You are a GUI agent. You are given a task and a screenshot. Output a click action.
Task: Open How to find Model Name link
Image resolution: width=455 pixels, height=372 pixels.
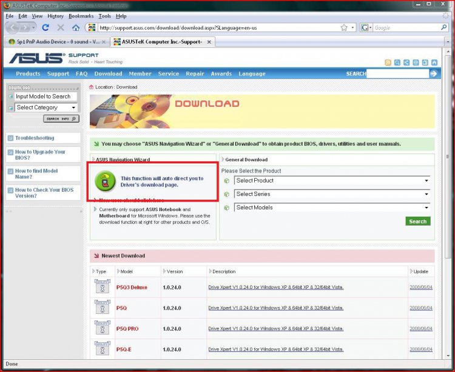36,174
